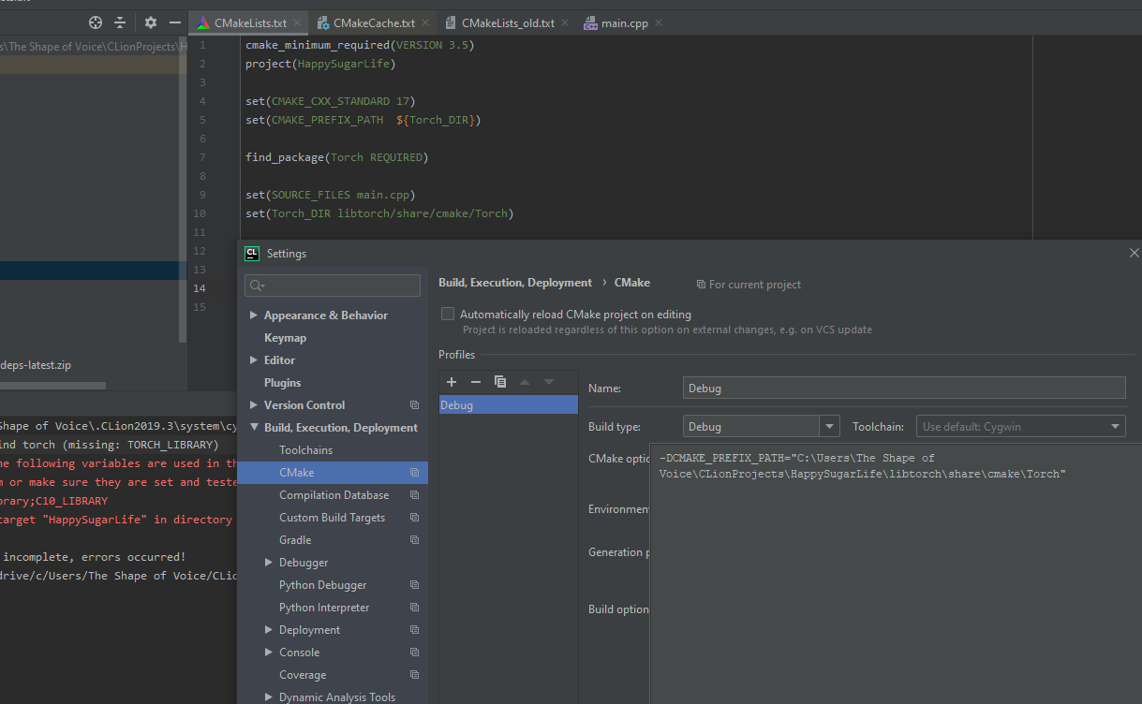This screenshot has width=1142, height=704.
Task: Add a new CMake profile with plus
Action: click(452, 382)
